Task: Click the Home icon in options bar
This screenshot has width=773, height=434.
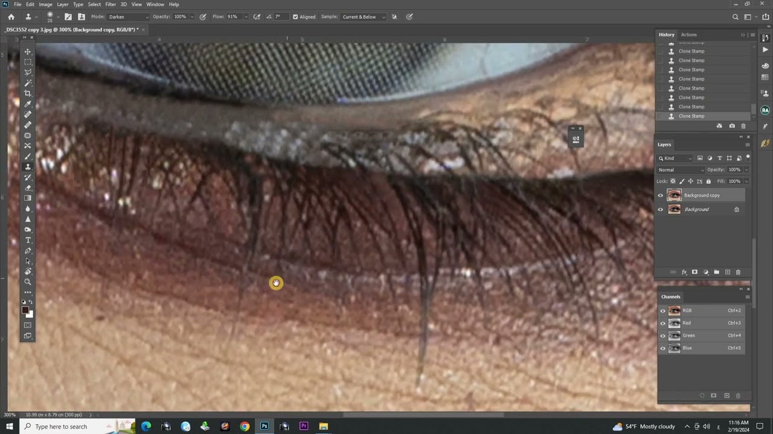Action: 11,17
